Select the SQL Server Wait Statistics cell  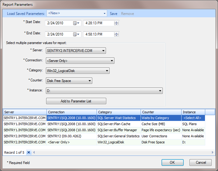(119, 118)
